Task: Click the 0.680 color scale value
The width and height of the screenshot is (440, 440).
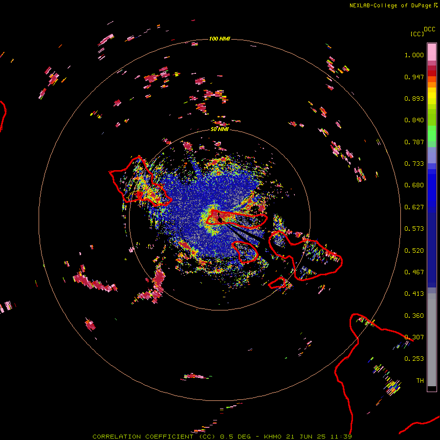Action: pos(414,185)
